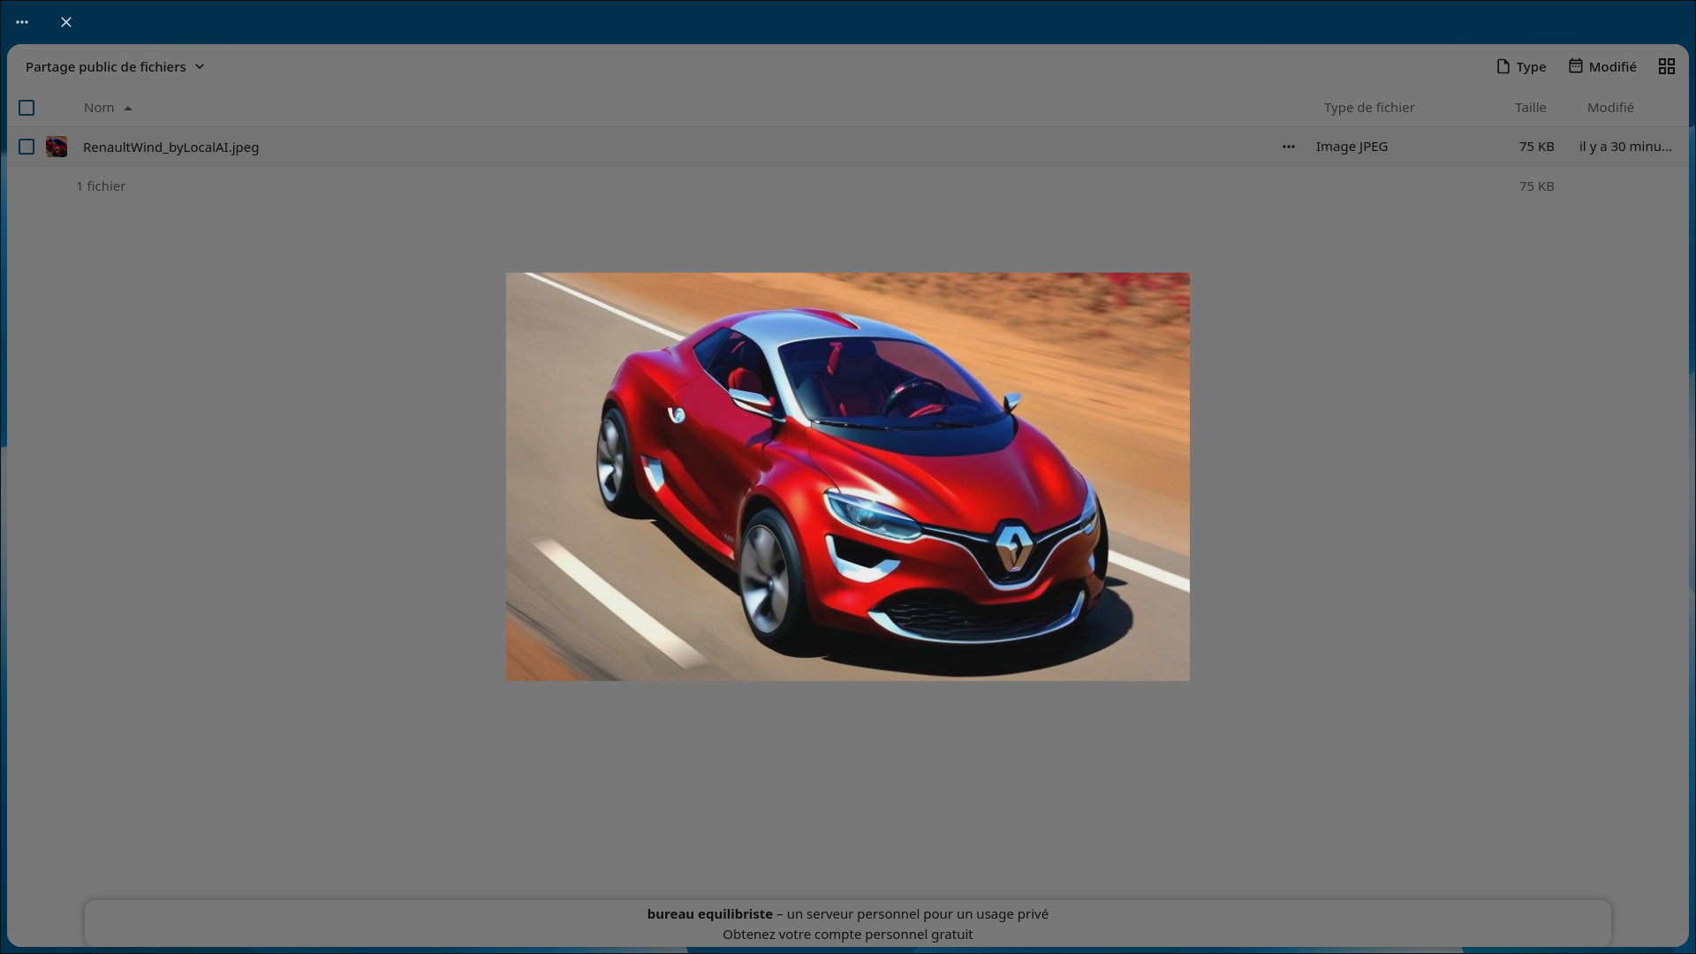The width and height of the screenshot is (1696, 954).
Task: Sort by Type de fichier column
Action: coord(1369,108)
